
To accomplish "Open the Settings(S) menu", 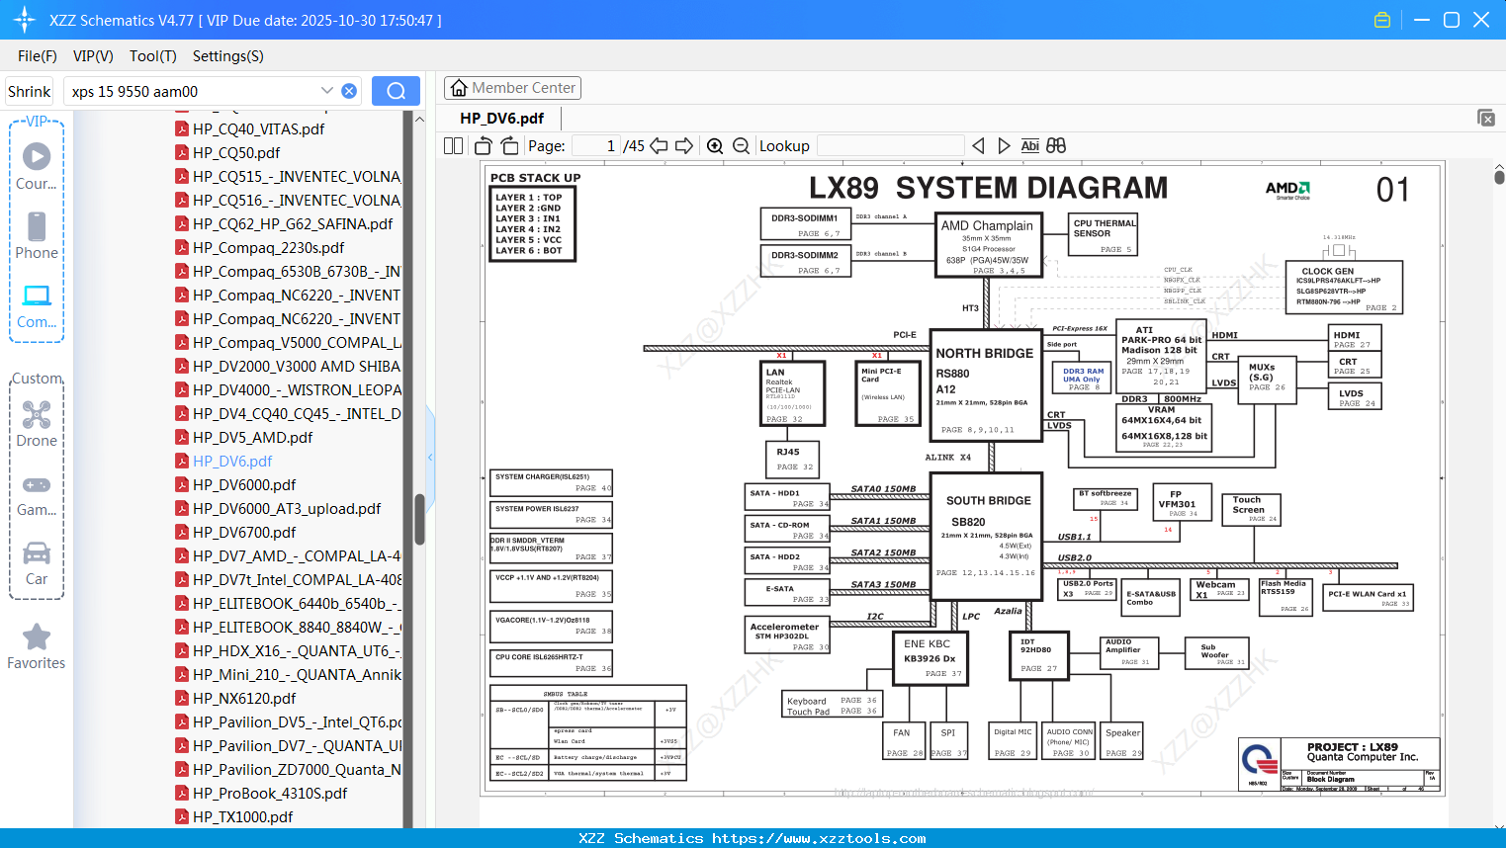I will (228, 56).
